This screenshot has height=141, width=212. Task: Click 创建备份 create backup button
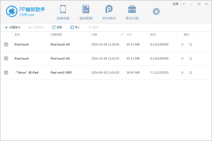12,28
